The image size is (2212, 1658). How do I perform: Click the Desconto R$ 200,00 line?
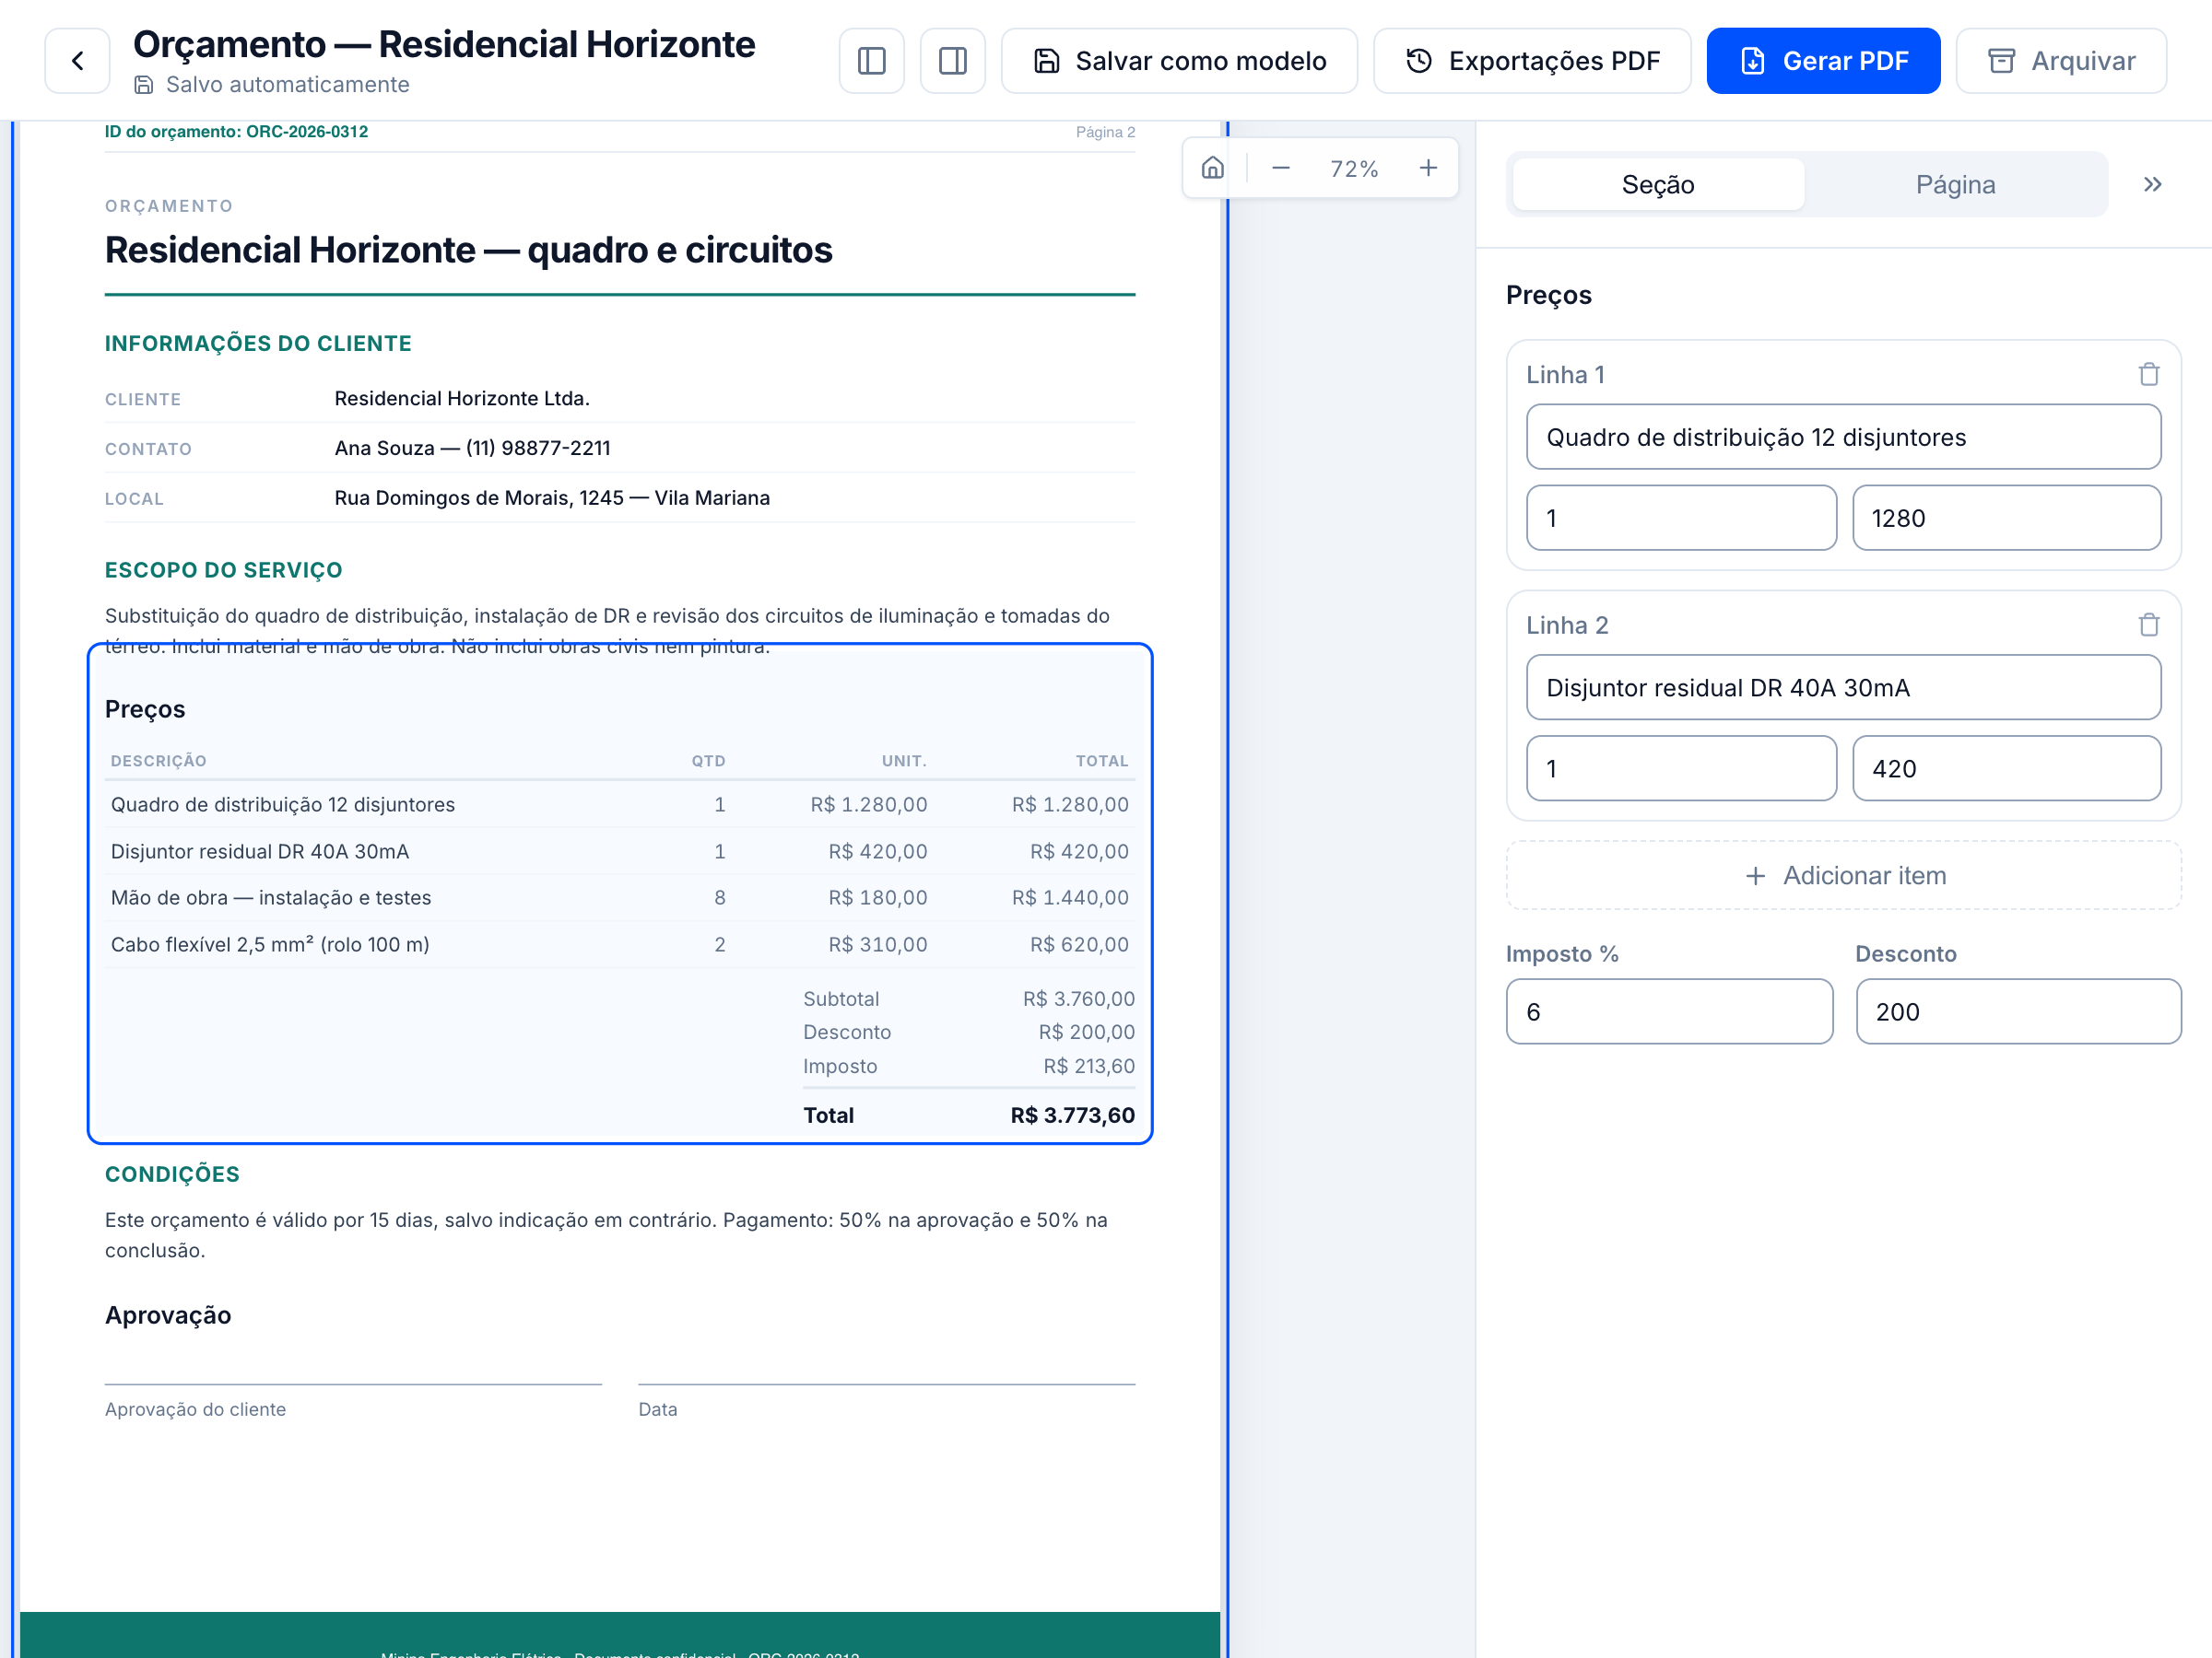(x=968, y=1033)
